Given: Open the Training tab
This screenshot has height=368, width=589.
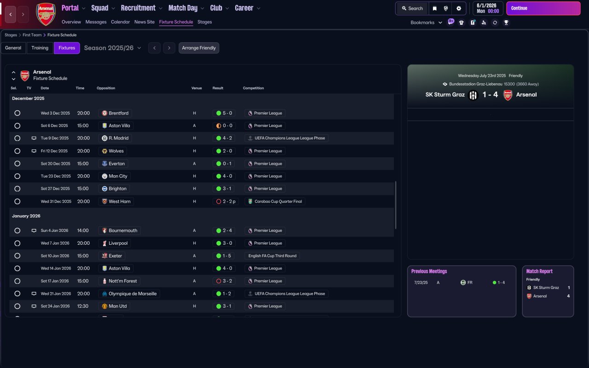Looking at the screenshot, I should [x=40, y=48].
